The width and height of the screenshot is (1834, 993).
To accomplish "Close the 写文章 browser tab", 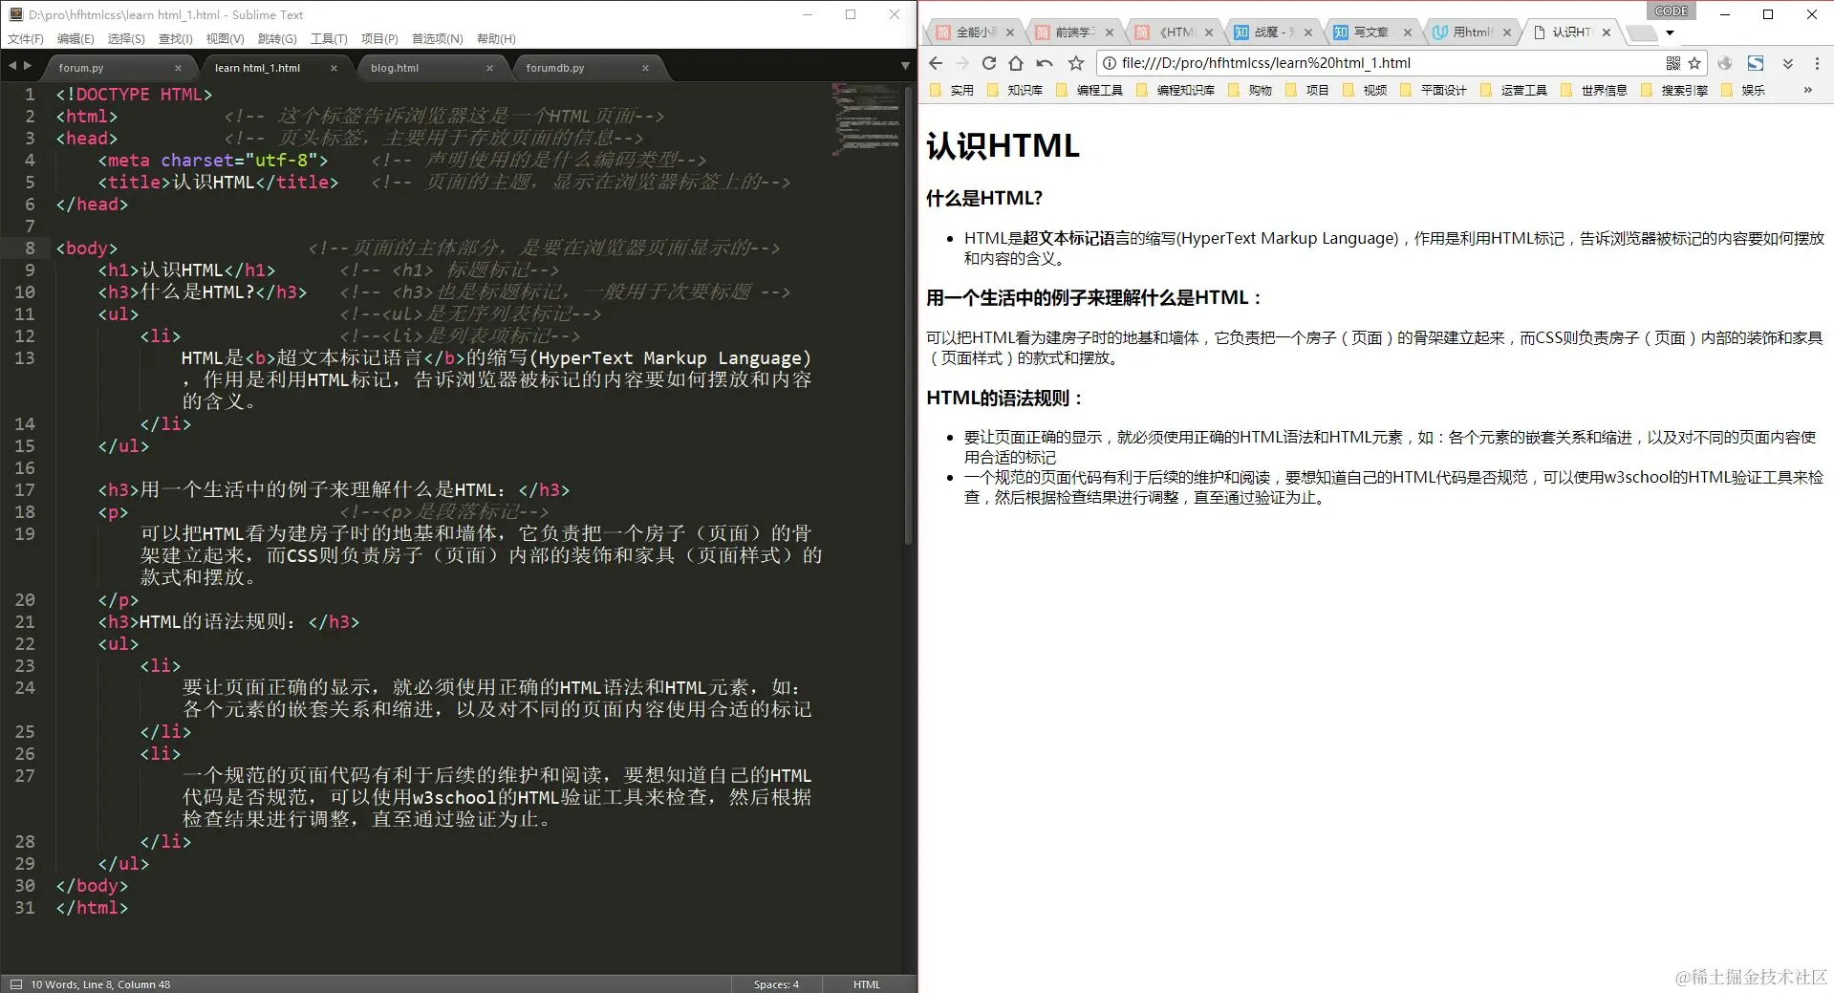I will [1407, 32].
